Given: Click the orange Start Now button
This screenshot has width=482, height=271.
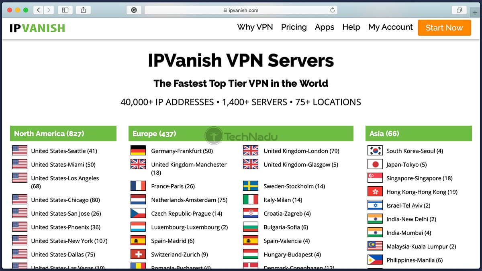Looking at the screenshot, I should click(444, 28).
